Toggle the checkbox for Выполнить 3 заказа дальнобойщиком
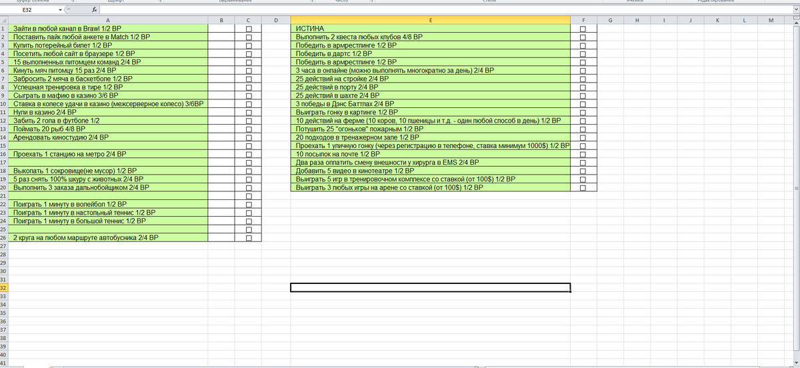800x368 pixels. 249,187
